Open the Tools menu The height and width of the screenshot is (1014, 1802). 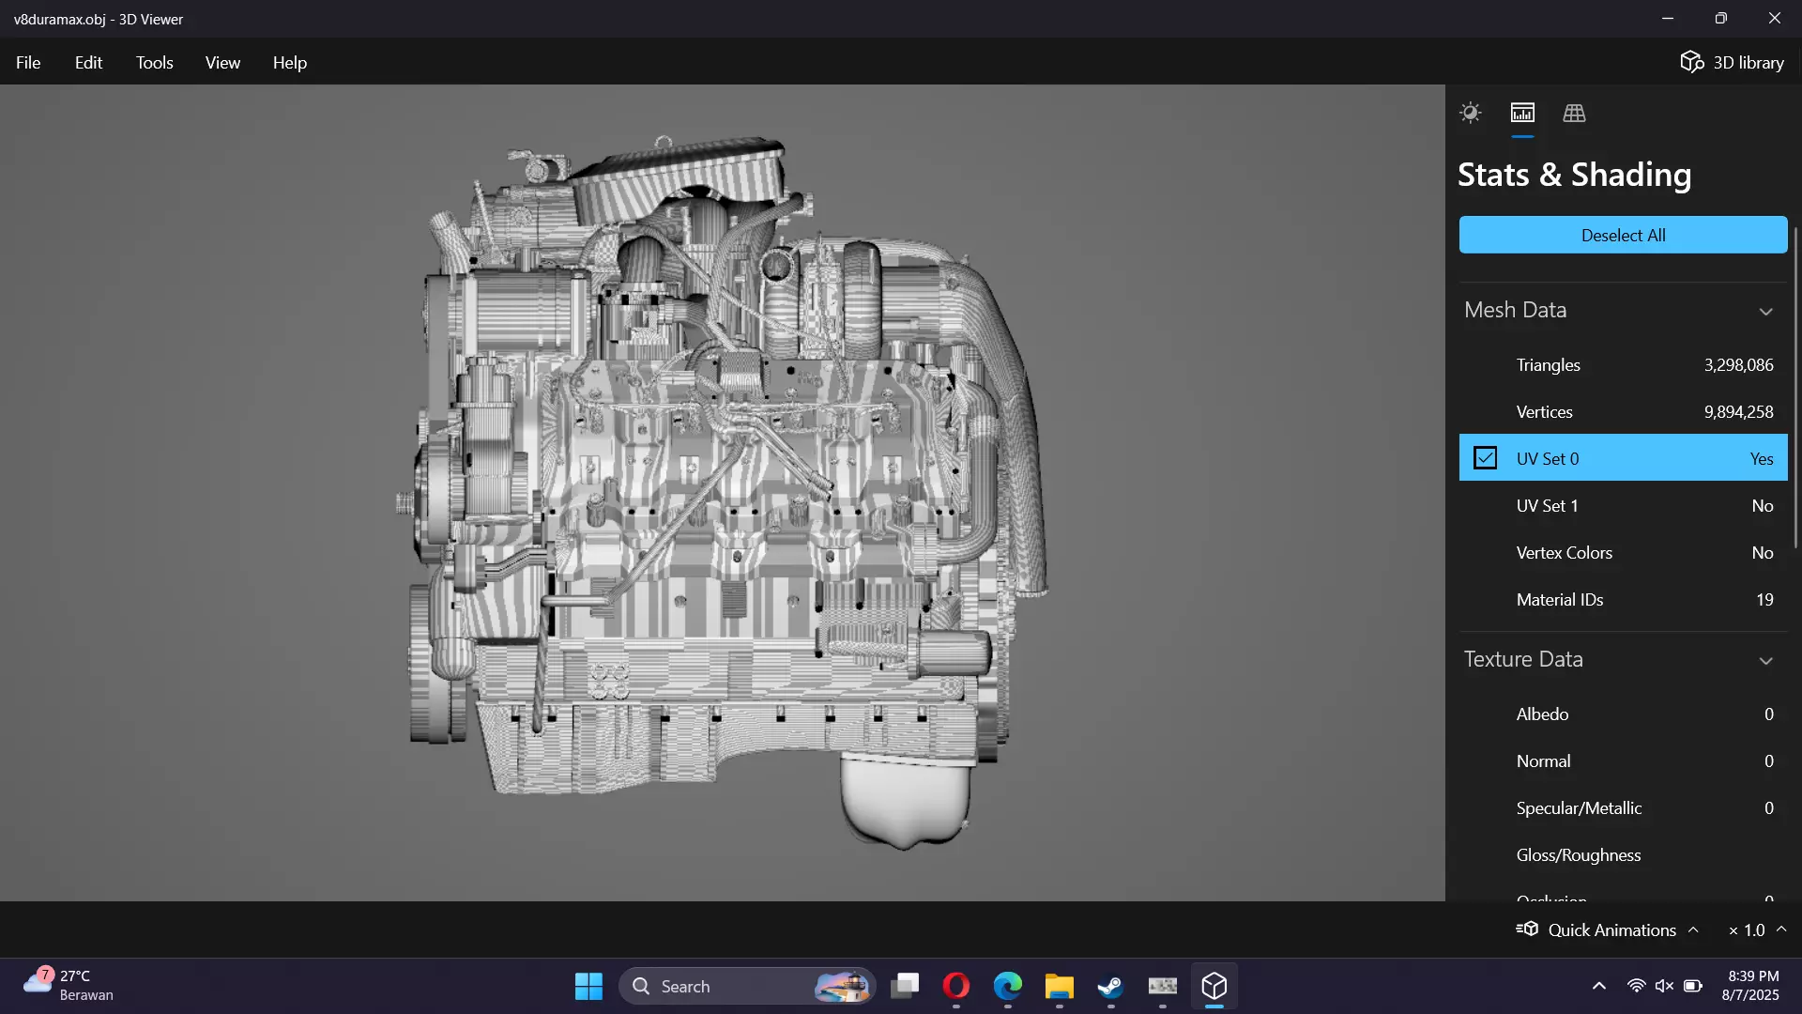(x=154, y=62)
